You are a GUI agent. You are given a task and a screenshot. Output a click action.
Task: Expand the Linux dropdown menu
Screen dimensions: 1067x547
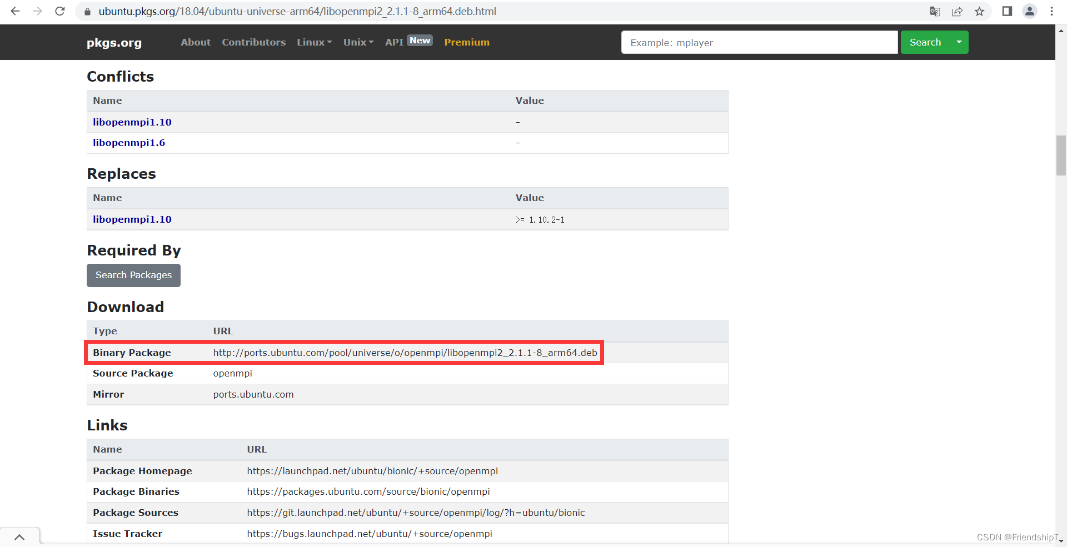click(x=315, y=42)
